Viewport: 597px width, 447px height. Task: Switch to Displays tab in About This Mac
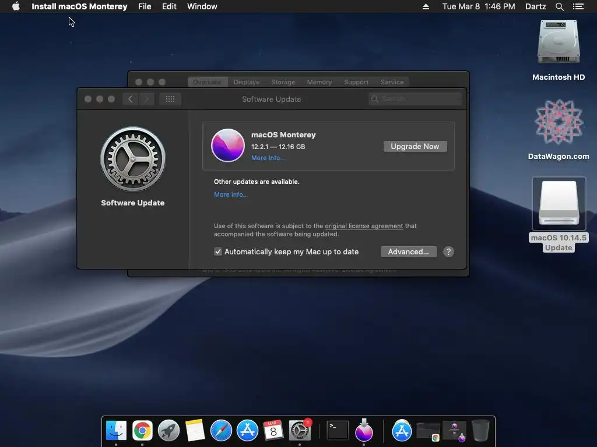(x=247, y=82)
